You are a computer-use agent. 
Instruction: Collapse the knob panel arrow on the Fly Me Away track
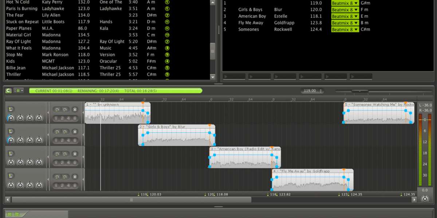coord(48,180)
